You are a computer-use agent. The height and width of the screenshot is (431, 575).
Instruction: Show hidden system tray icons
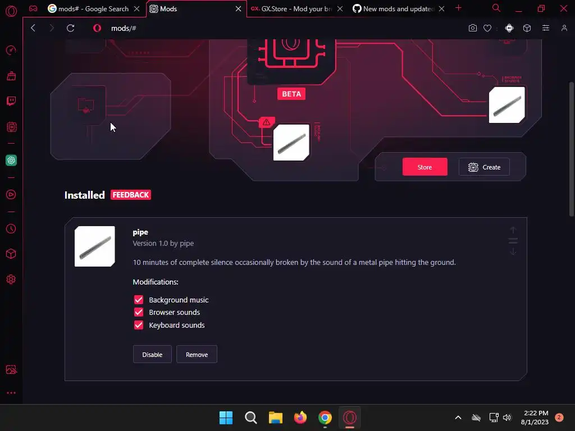458,418
